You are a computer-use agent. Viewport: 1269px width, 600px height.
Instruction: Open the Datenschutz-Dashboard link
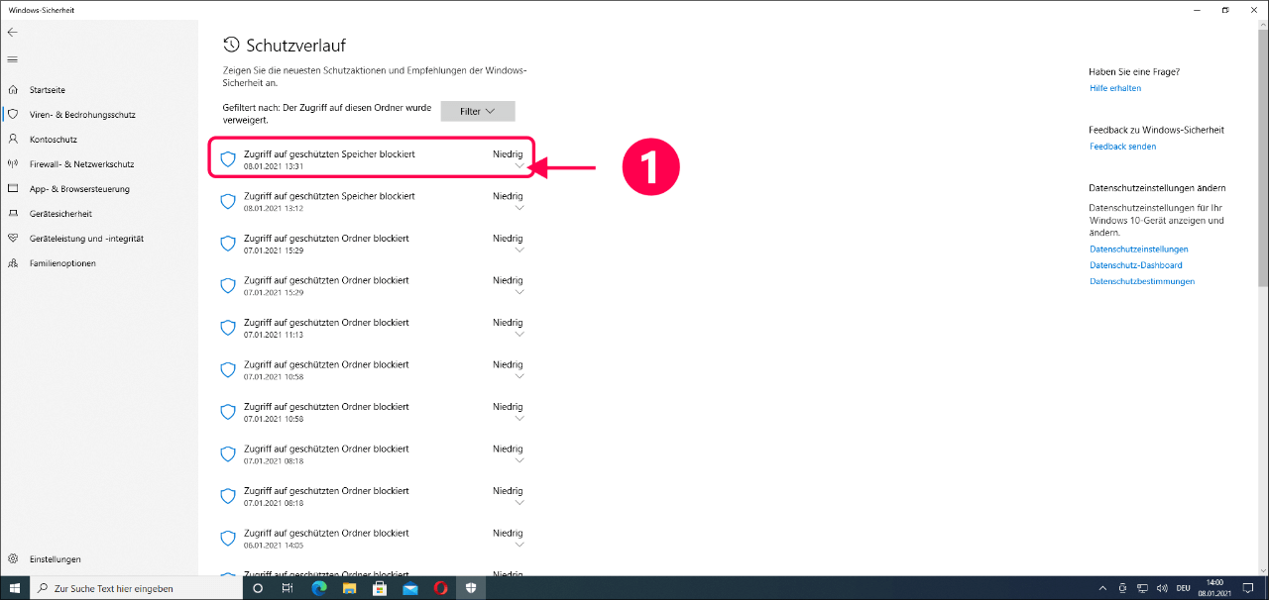pyautogui.click(x=1135, y=265)
